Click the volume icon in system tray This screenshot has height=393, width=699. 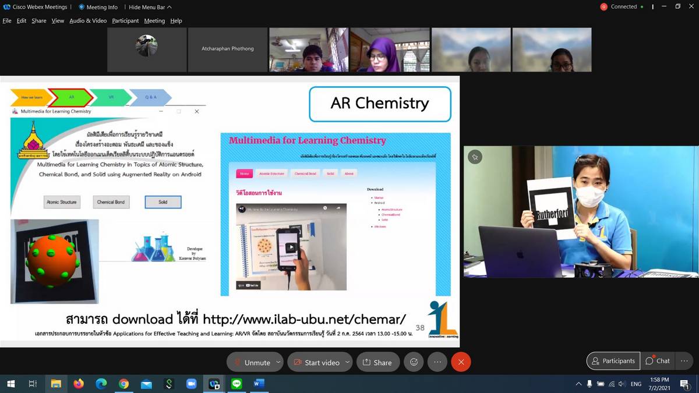pos(622,384)
